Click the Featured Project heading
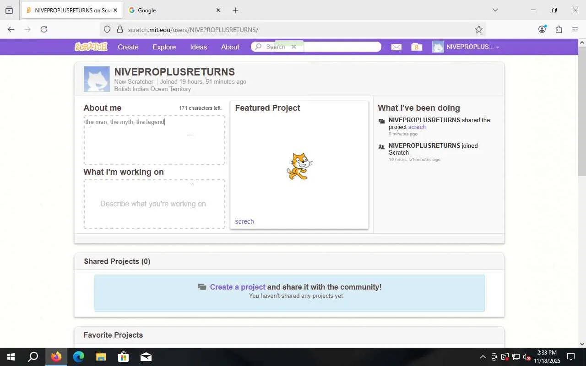 pyautogui.click(x=268, y=108)
